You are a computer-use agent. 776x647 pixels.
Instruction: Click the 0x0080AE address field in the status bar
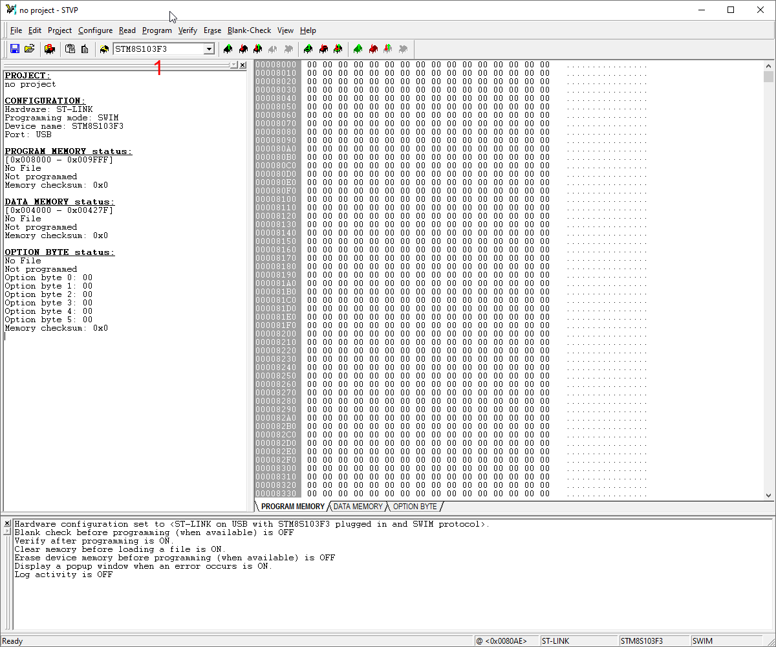505,641
